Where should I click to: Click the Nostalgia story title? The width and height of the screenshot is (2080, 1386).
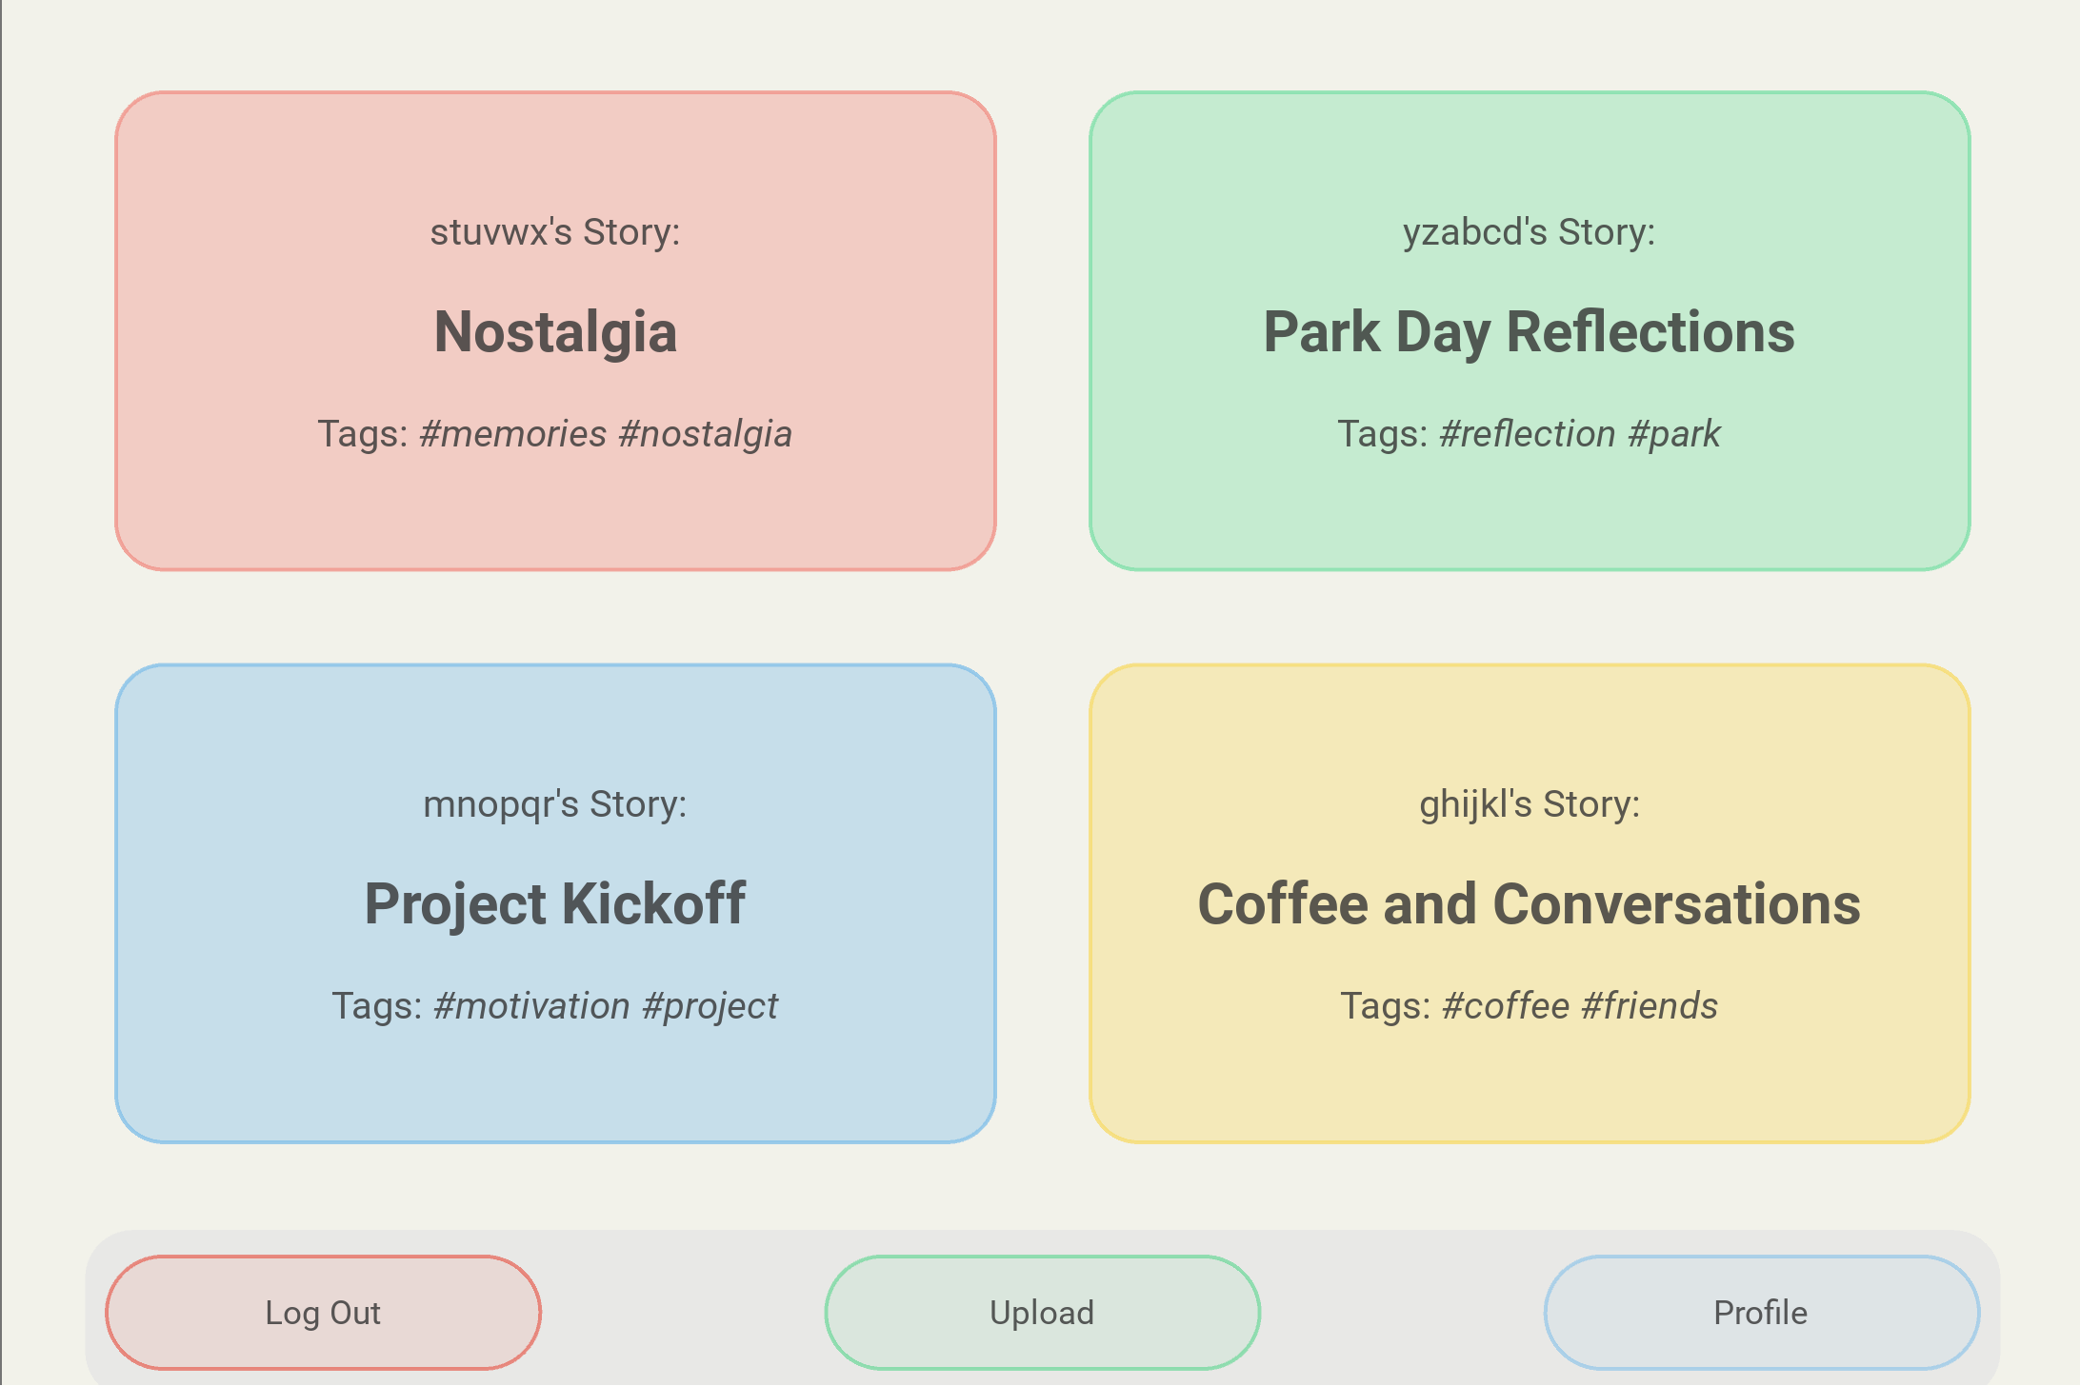click(555, 332)
